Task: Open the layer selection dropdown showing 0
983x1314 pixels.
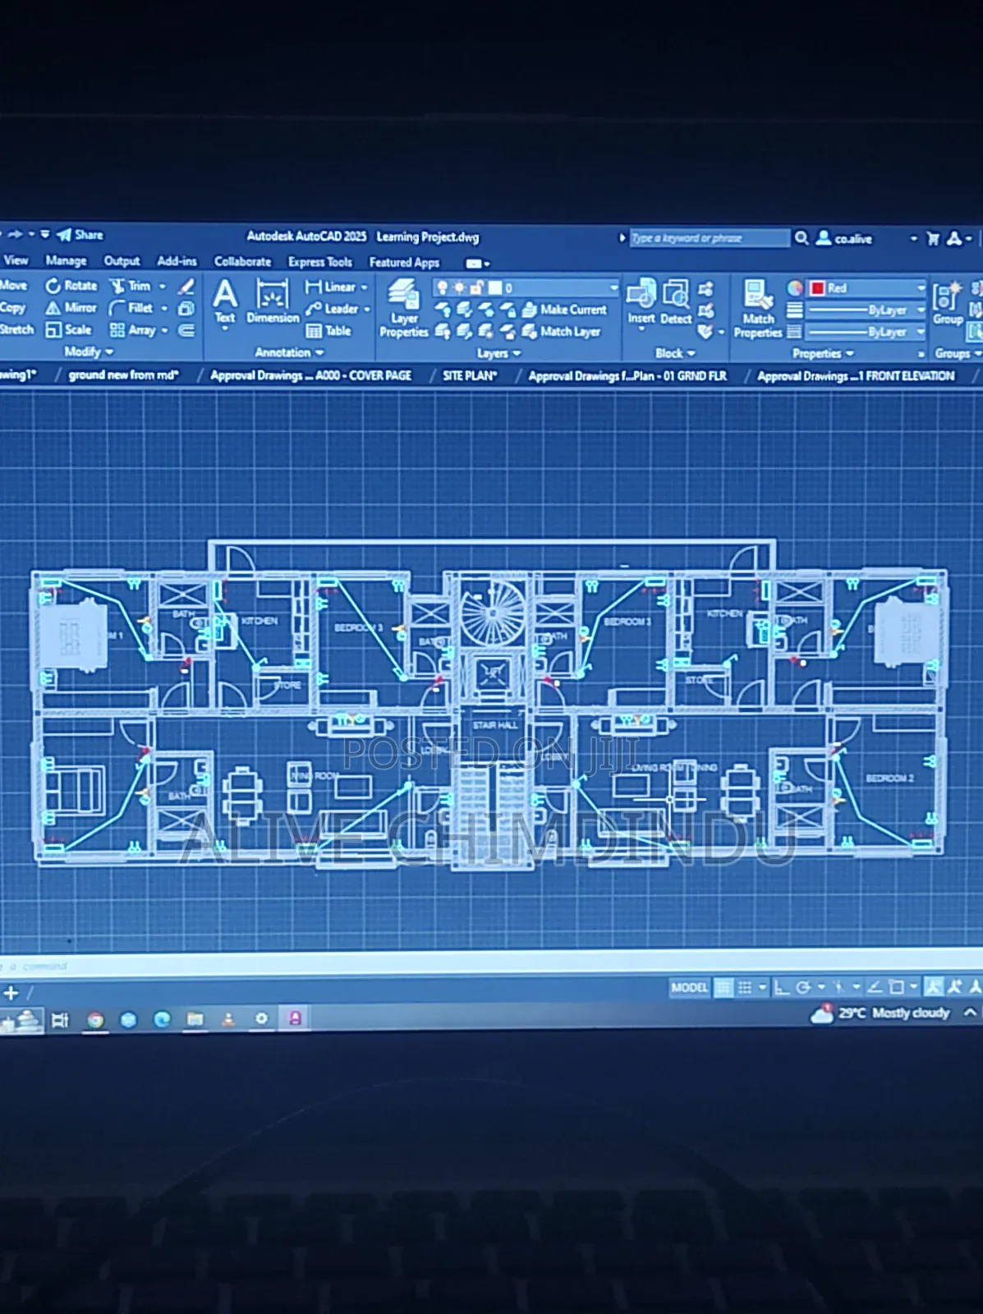Action: (x=526, y=287)
